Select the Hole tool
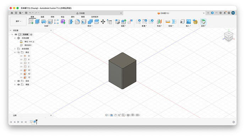The width and height of the screenshot is (245, 136). point(50,21)
